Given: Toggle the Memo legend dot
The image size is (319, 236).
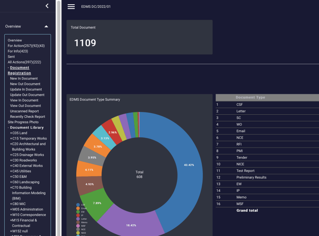Looking at the screenshot, I should 78,222.
